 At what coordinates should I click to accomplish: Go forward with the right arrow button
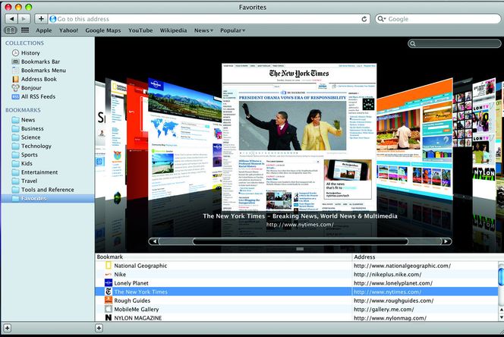tap(24, 19)
